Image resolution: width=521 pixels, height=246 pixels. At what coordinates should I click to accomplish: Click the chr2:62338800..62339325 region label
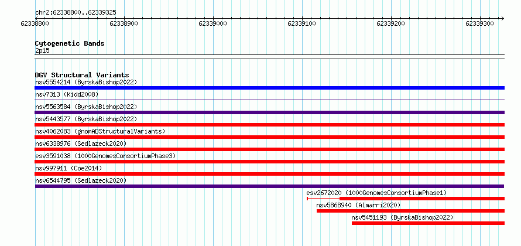pos(76,13)
